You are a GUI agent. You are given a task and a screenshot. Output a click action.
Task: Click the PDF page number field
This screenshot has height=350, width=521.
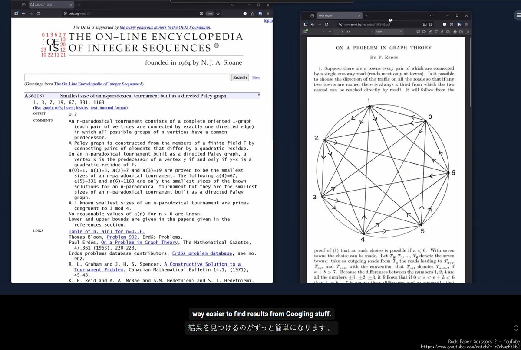point(339,32)
